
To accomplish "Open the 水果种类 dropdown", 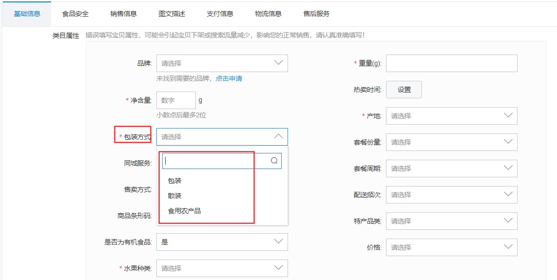I will [222, 268].
